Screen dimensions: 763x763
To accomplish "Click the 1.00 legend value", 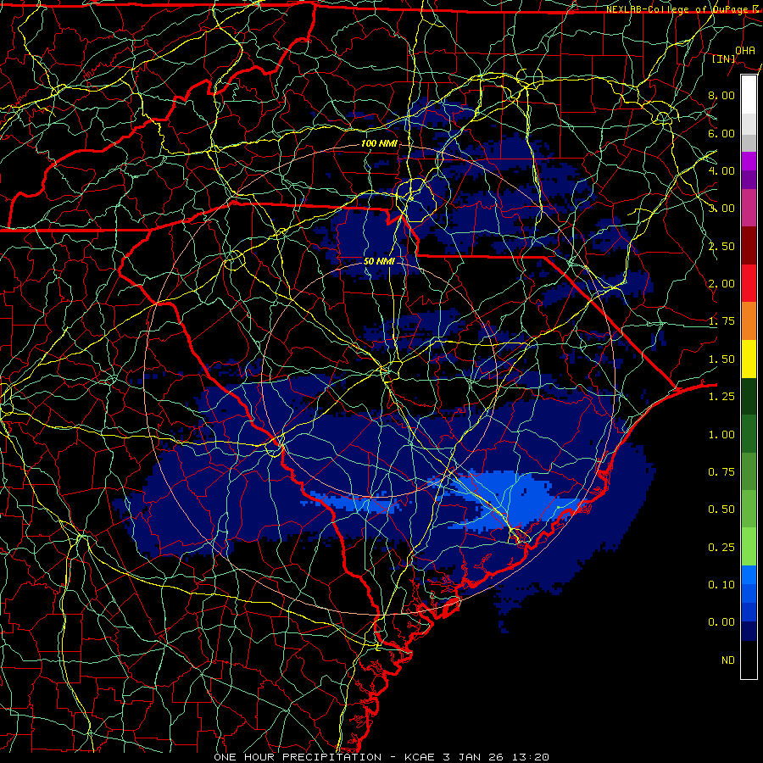I will 721,435.
